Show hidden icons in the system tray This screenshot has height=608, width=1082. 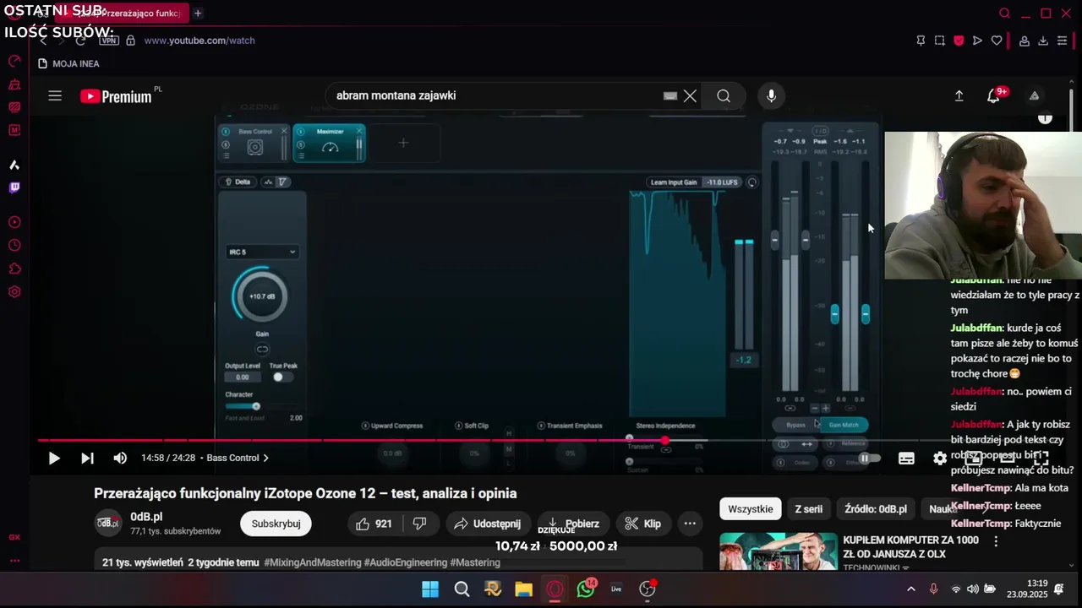tap(910, 589)
